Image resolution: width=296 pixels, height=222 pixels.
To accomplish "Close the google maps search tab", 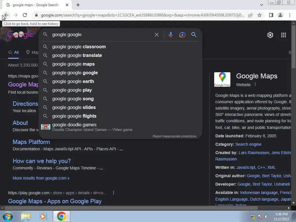I will pos(67,5).
